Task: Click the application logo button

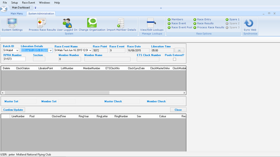Action: click(4, 9)
